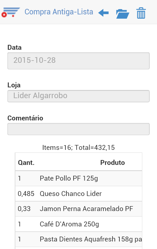Select the Café D'Aroma 250g row
The image size is (157, 249).
pos(78,224)
